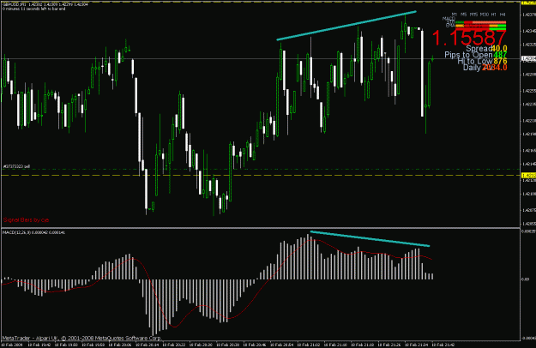Screen dimensions: 536x348
Task: Select the cyan divergence line on MACD panel
Action: [x=370, y=239]
